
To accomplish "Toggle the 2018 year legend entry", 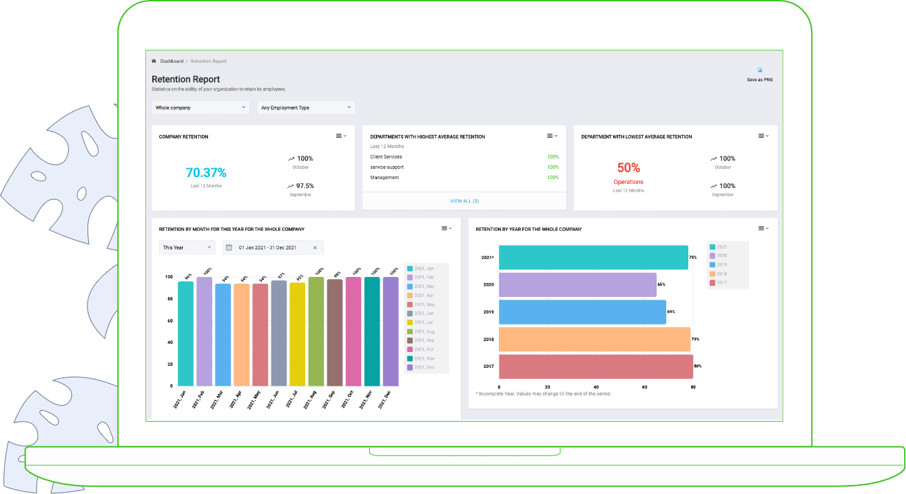I will [x=719, y=274].
